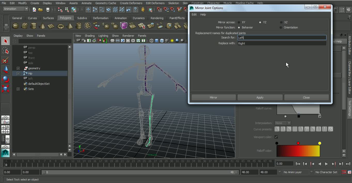Open the viewport Shading menu
Image resolution: width=352 pixels, height=183 pixels.
pyautogui.click(x=90, y=36)
